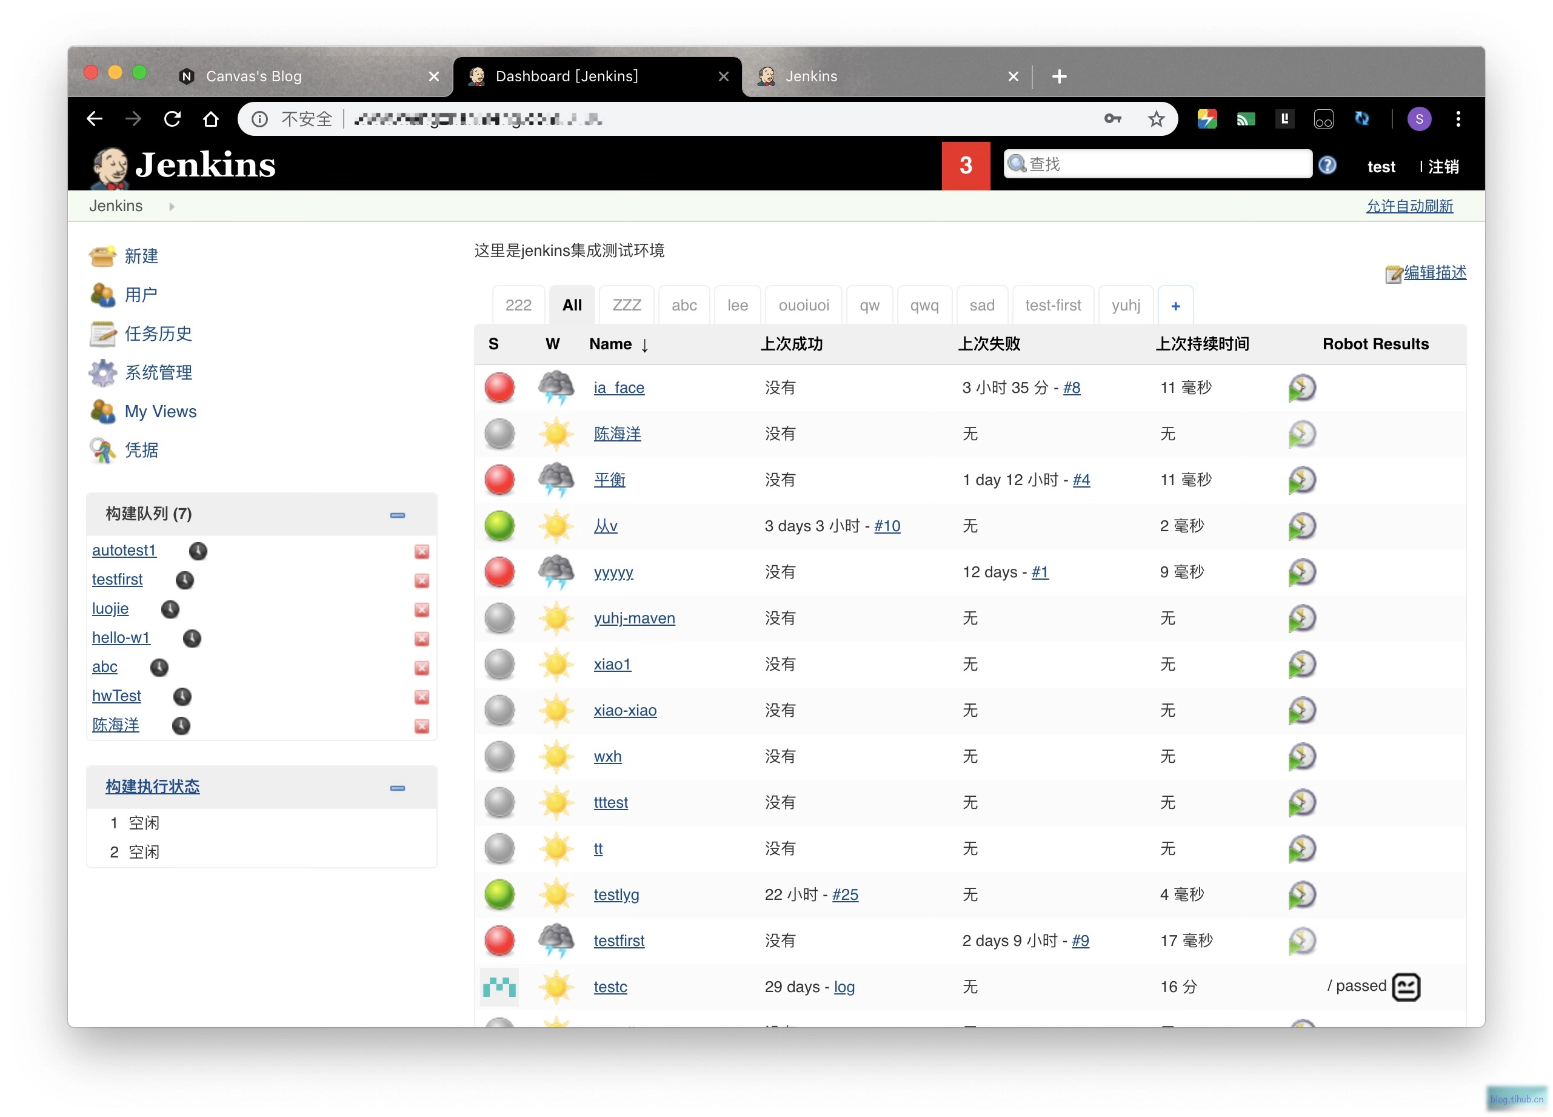Switch to the yuhj view tab
The width and height of the screenshot is (1553, 1117).
coord(1126,306)
